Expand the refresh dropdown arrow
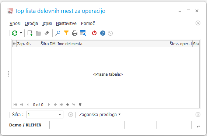The width and height of the screenshot is (207, 136). [21, 33]
